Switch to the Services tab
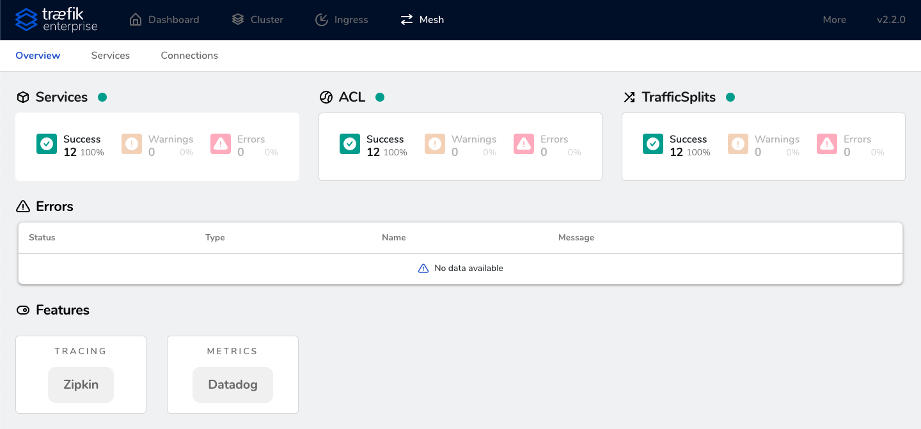The height and width of the screenshot is (429, 921). (x=110, y=56)
